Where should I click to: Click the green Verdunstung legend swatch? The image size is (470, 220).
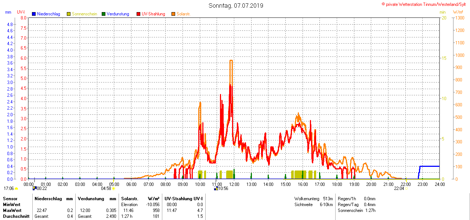click(x=104, y=14)
